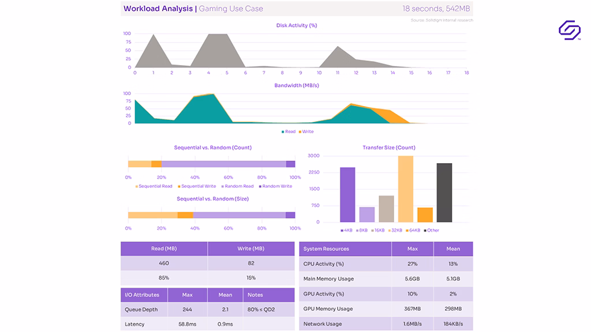Click the 58.8ms latency max value

point(188,324)
